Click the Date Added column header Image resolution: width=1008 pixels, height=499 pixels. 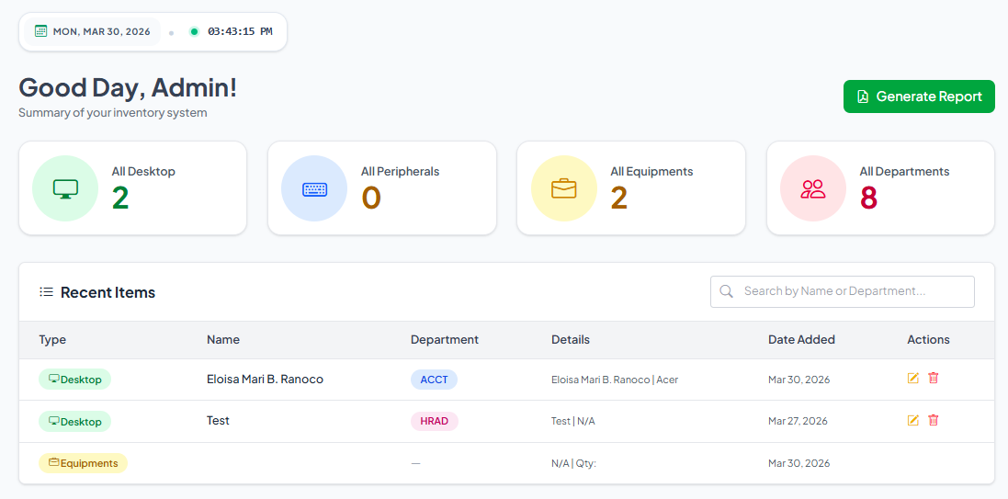coord(801,339)
